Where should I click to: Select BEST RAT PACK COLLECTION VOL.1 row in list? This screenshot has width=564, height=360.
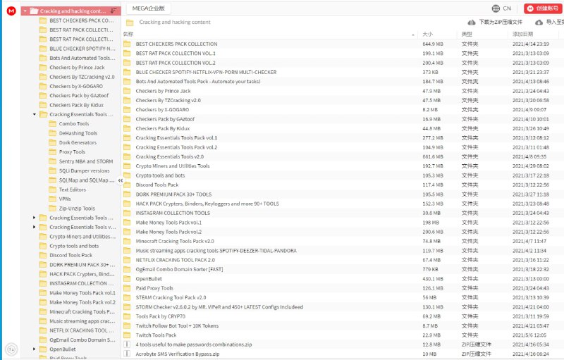pyautogui.click(x=343, y=53)
